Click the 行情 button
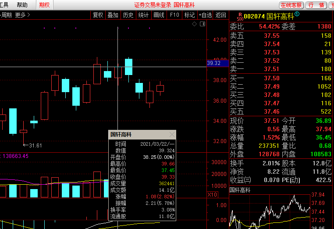 coord(316,5)
